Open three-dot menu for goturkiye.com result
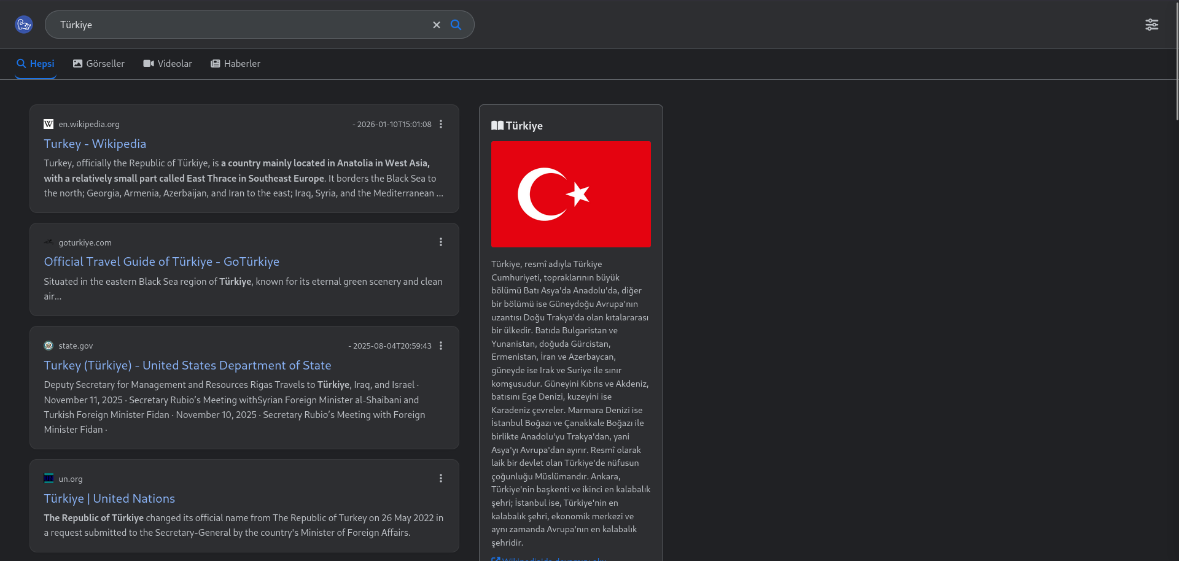The height and width of the screenshot is (561, 1179). [x=441, y=242]
